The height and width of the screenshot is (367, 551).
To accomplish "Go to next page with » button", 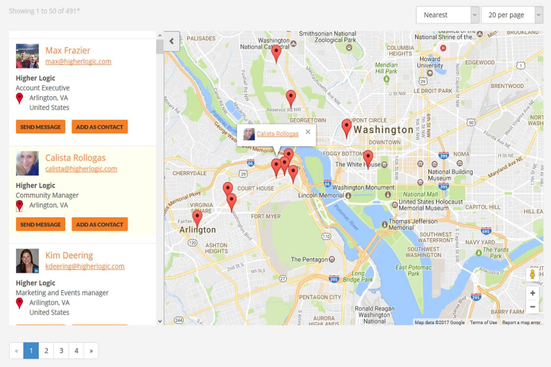I will click(91, 350).
